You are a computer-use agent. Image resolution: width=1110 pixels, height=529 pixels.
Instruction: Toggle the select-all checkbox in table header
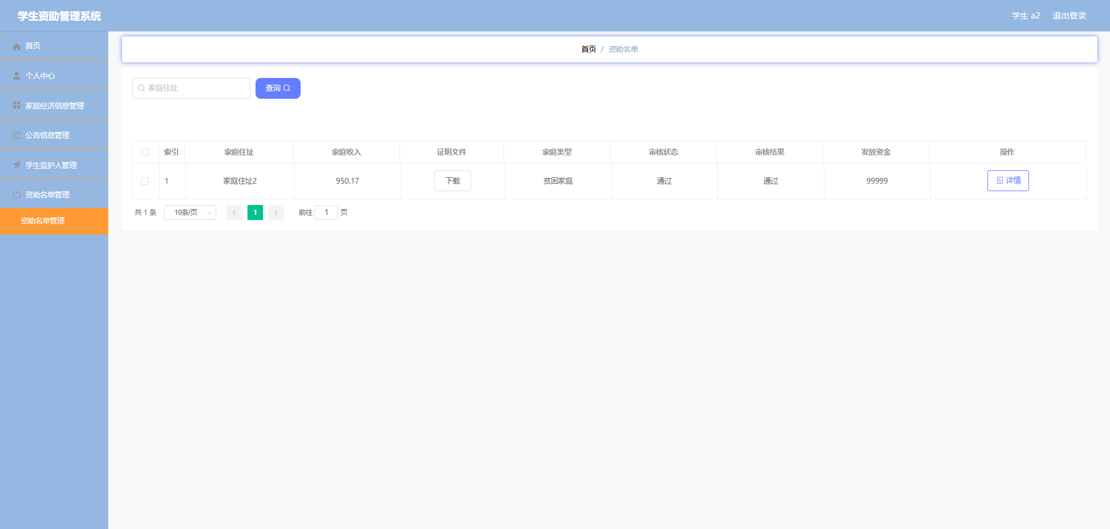pos(145,152)
